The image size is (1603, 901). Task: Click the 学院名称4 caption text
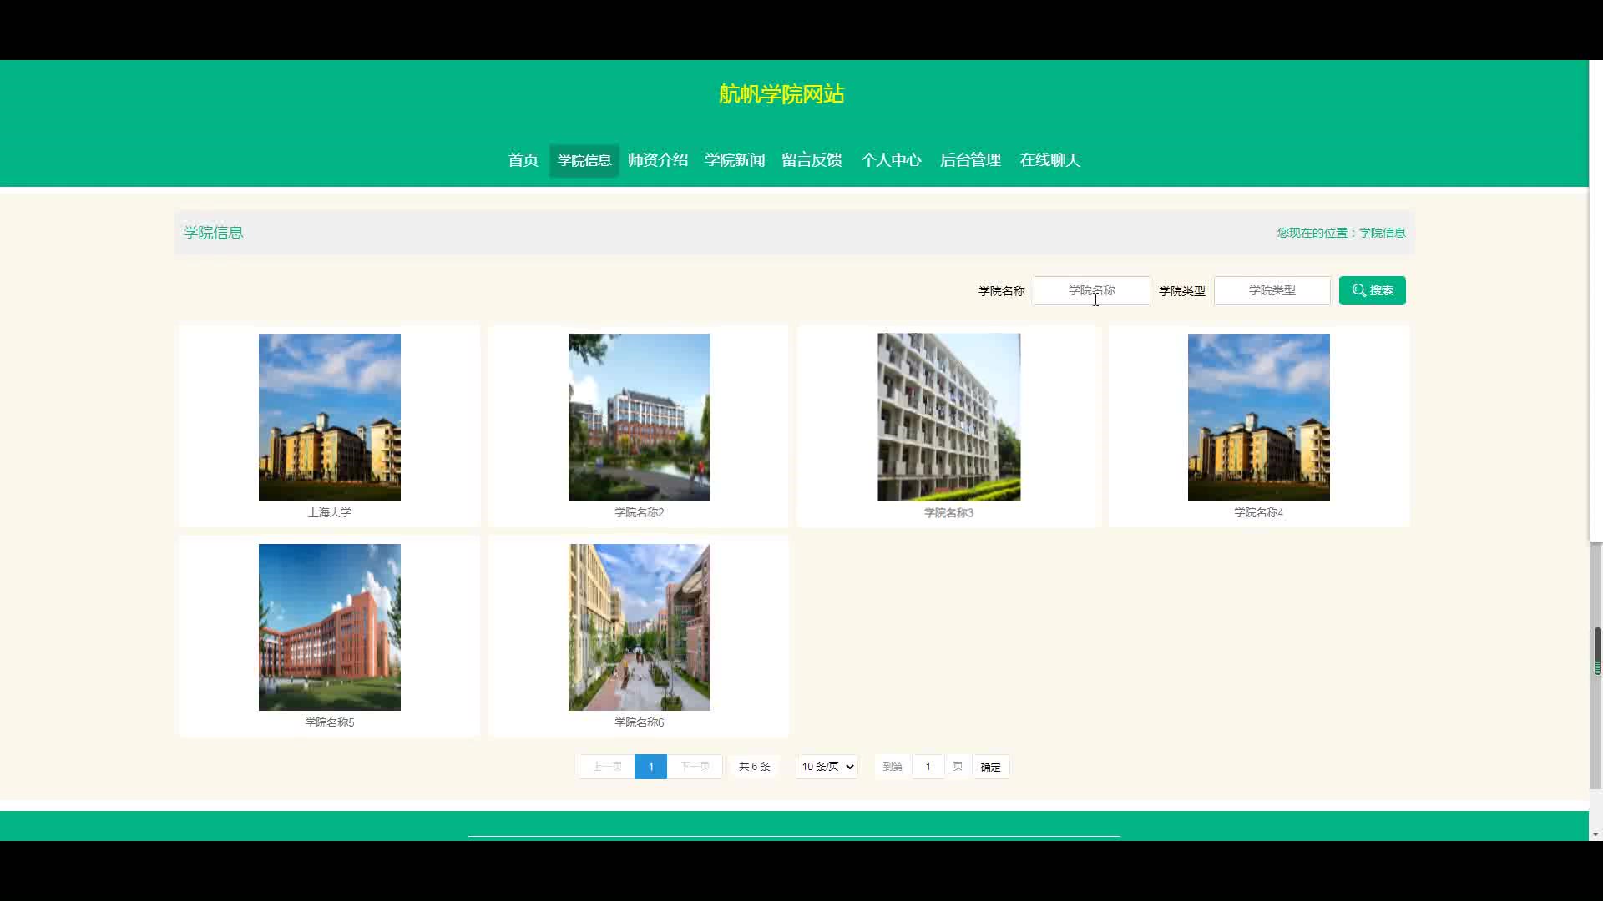pyautogui.click(x=1259, y=512)
